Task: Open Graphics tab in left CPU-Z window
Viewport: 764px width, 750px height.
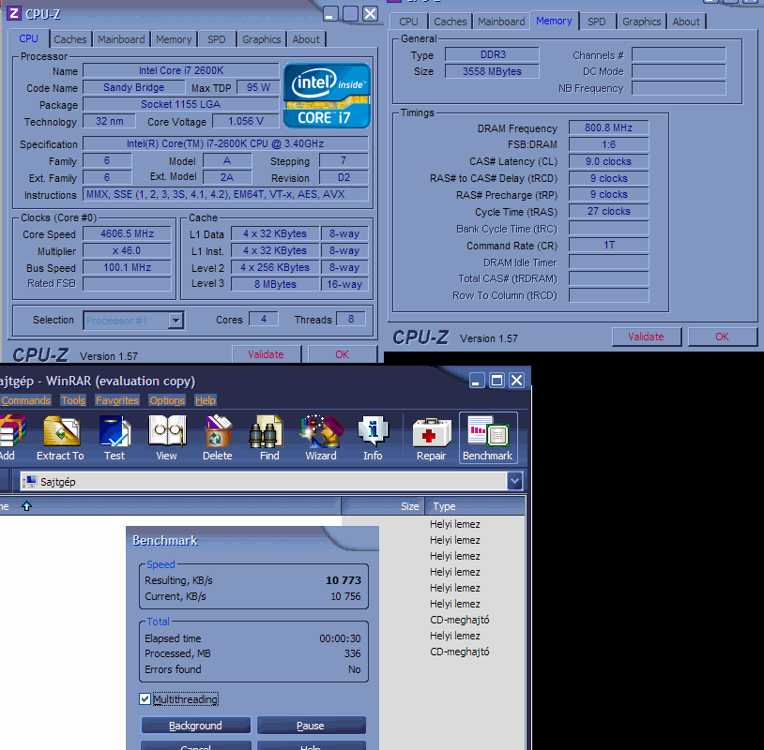Action: click(x=261, y=39)
